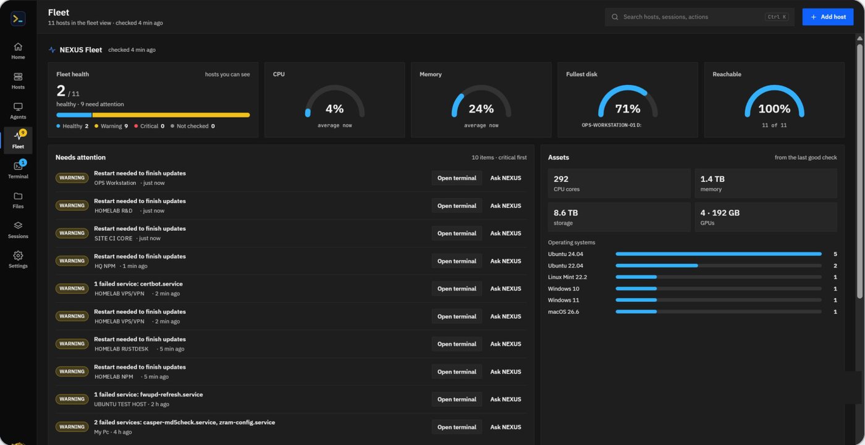Open the Settings gear icon

pyautogui.click(x=18, y=256)
